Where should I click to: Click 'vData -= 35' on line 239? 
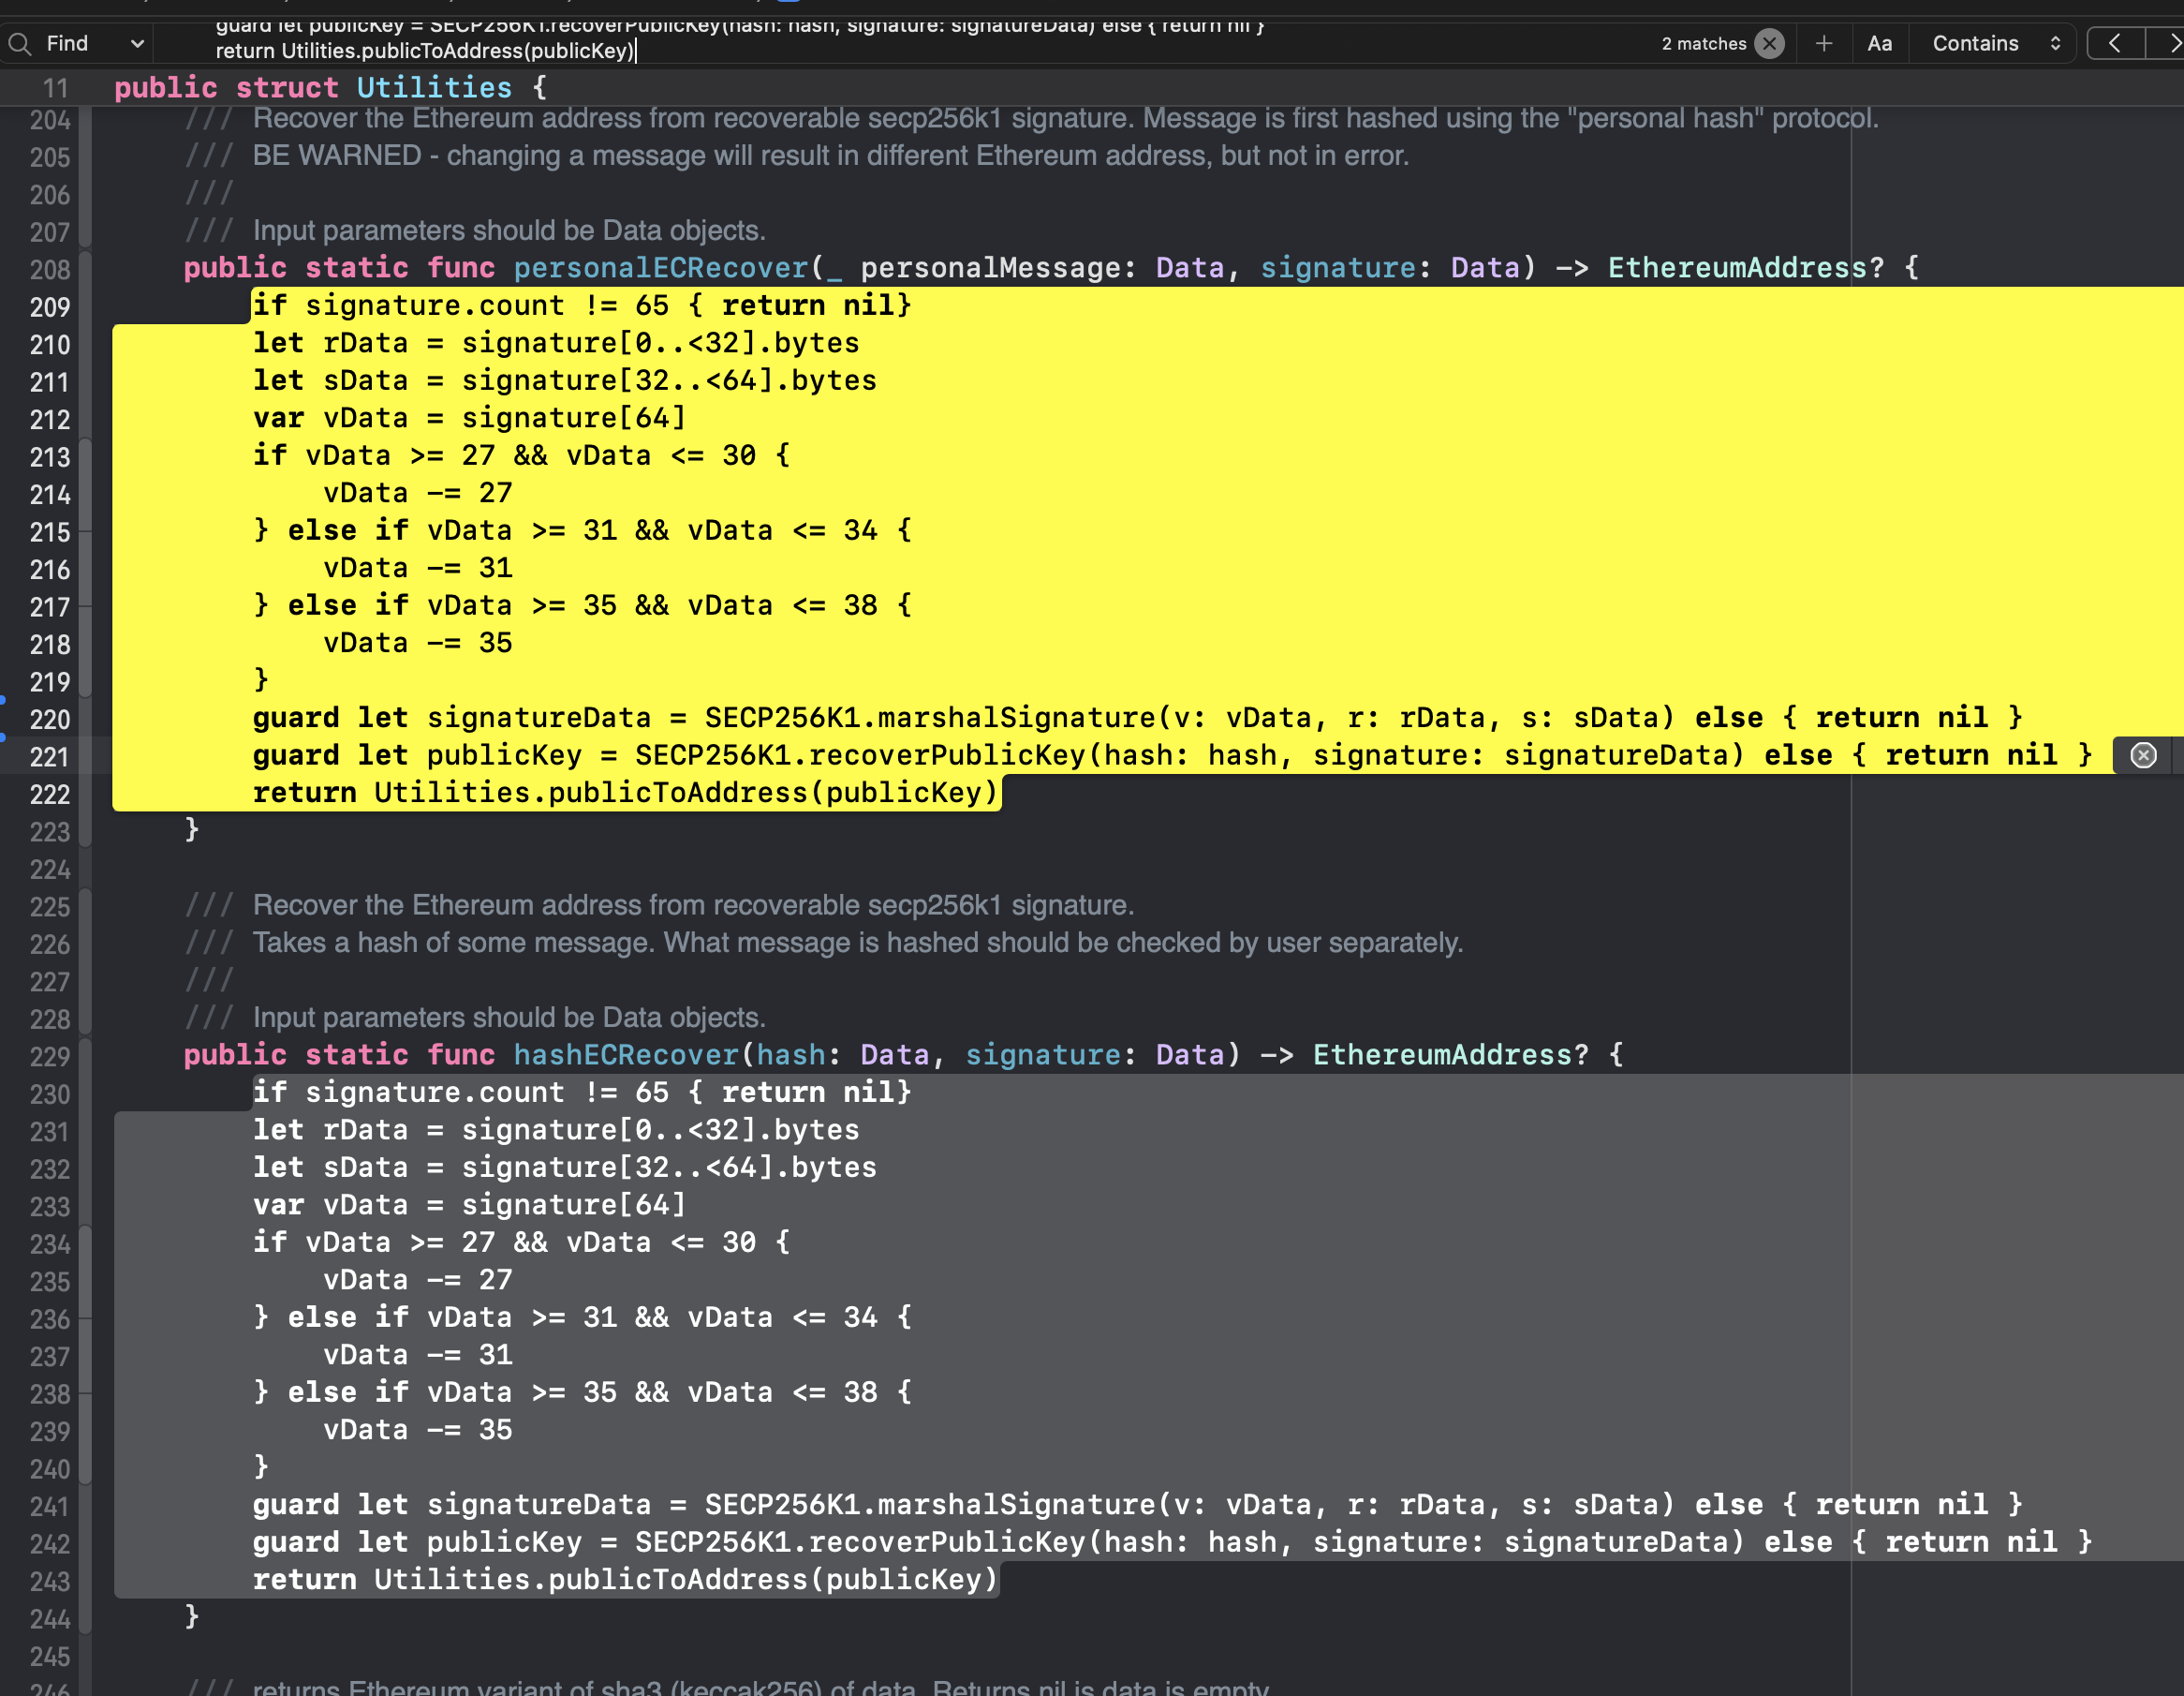(418, 1430)
